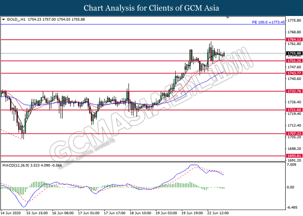This screenshot has width=303, height=216.
Task: Click the '15 Jun 15:00' time axis label
Action: [37, 213]
